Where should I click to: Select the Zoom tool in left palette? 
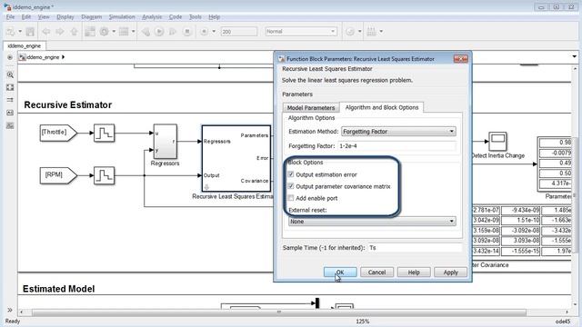tap(10, 74)
